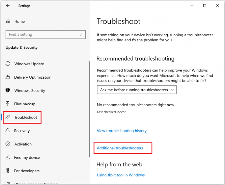Image resolution: width=225 pixels, height=185 pixels.
Task: Click the Recovery icon
Action: coord(8,130)
